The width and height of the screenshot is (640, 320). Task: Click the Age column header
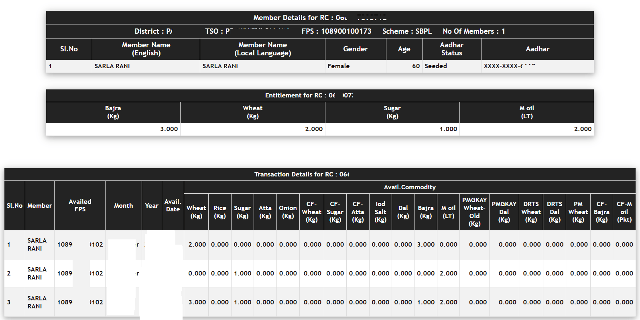(x=404, y=49)
